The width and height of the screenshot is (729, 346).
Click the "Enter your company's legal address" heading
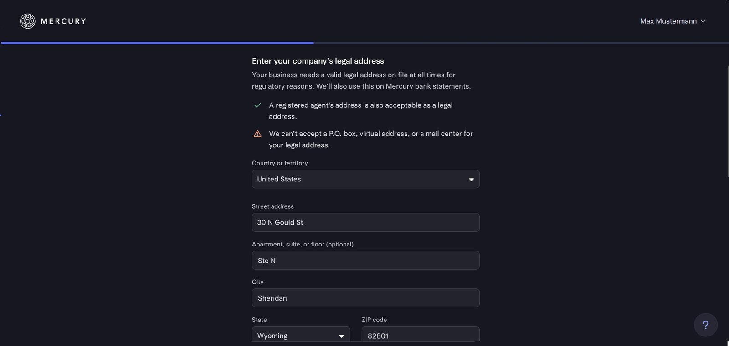[x=318, y=61]
